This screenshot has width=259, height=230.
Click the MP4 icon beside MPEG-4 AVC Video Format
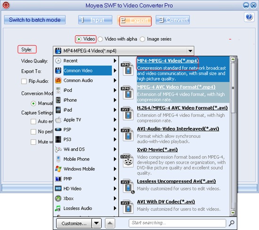click(127, 92)
